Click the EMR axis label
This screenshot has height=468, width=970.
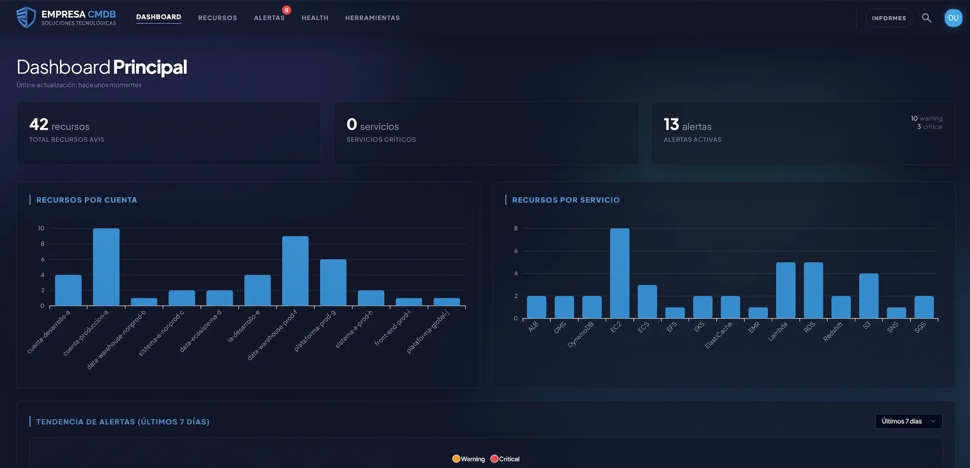click(754, 327)
